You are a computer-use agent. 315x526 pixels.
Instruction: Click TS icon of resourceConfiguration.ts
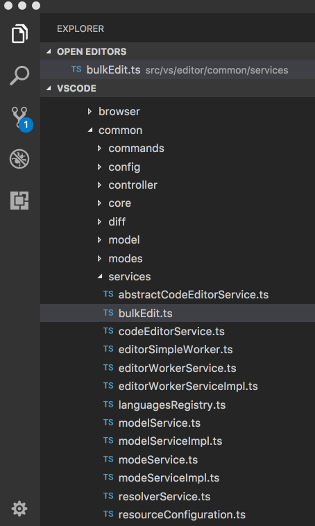point(108,514)
